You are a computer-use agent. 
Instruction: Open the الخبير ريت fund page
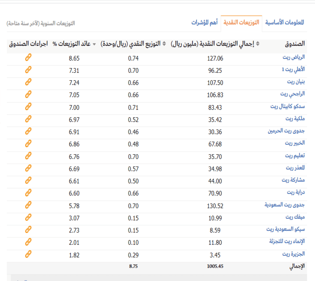(x=295, y=144)
